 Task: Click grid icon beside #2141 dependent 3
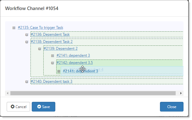click(52, 56)
